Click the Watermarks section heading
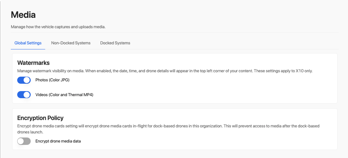The image size is (348, 158). 33,63
